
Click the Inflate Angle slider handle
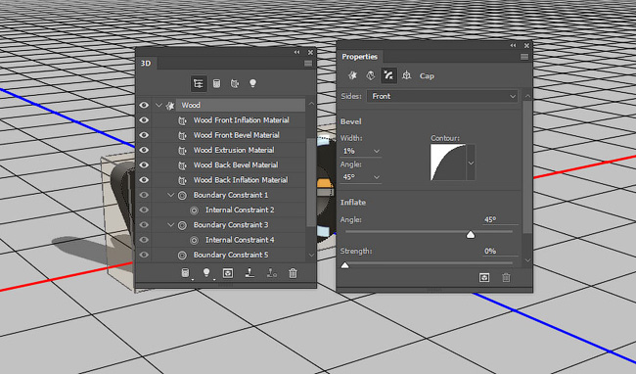click(471, 234)
